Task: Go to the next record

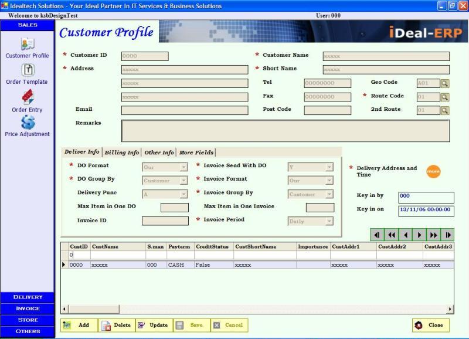Action: pyautogui.click(x=419, y=235)
